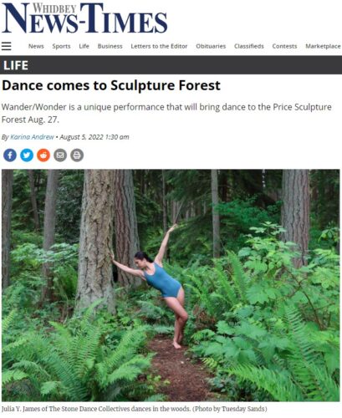This screenshot has height=418, width=342.
Task: Open the Obituaries page
Action: tap(211, 46)
